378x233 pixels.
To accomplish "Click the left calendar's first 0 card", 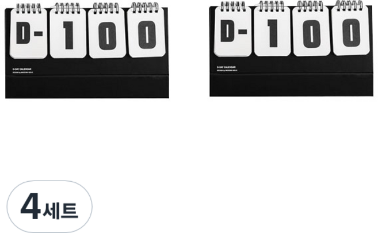I will 107,33.
